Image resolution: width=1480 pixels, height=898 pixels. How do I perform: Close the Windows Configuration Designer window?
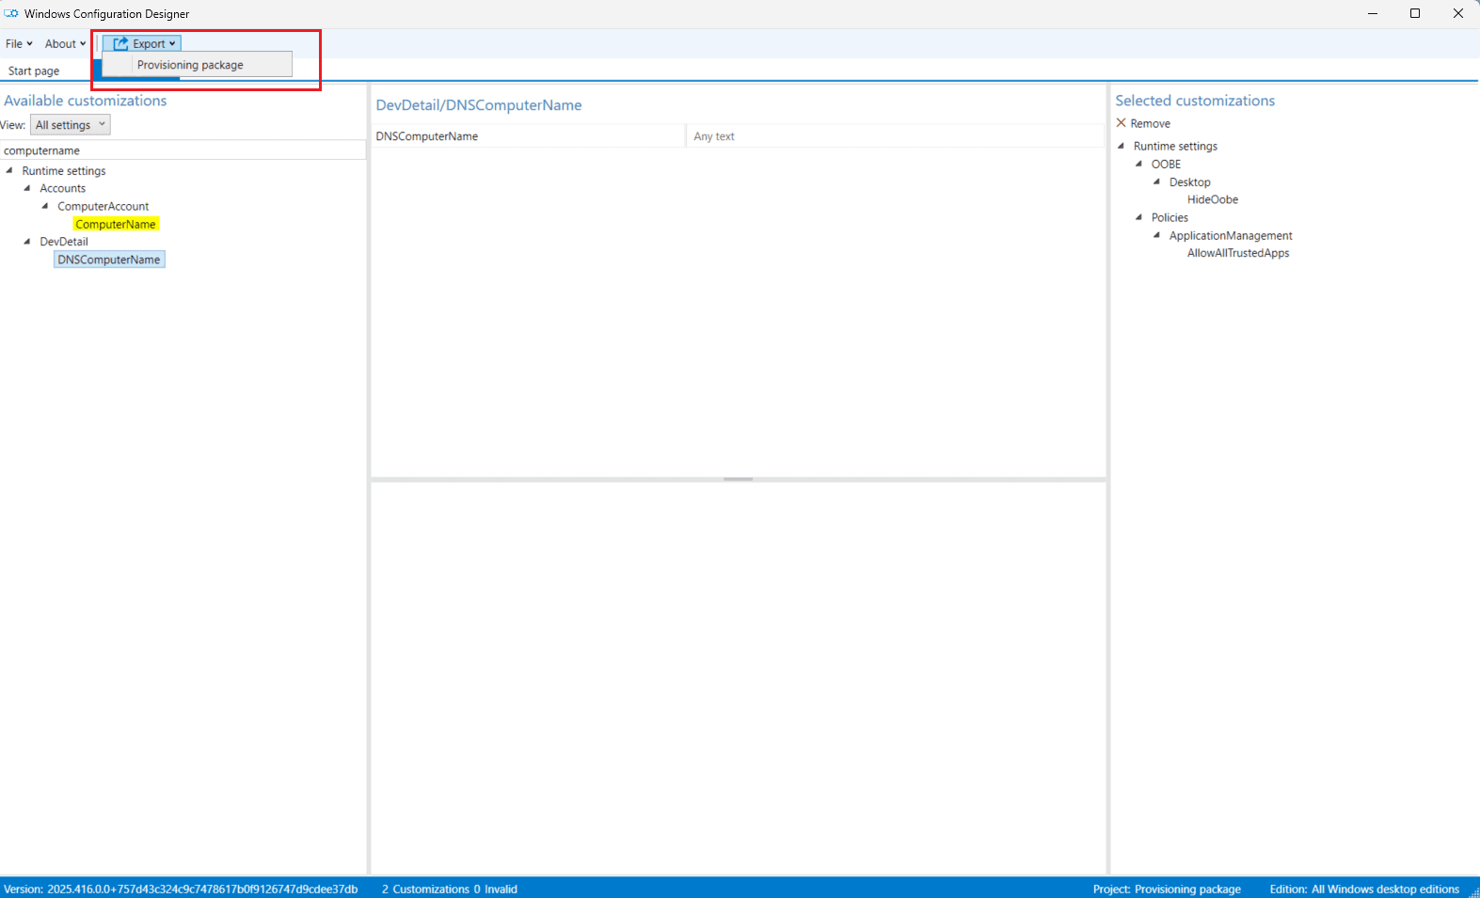click(1458, 13)
